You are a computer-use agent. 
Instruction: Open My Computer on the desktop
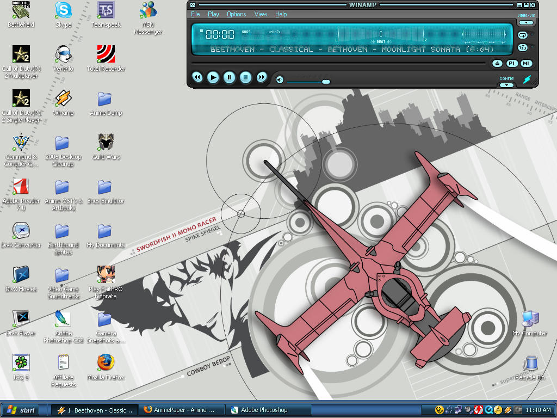[x=530, y=323]
